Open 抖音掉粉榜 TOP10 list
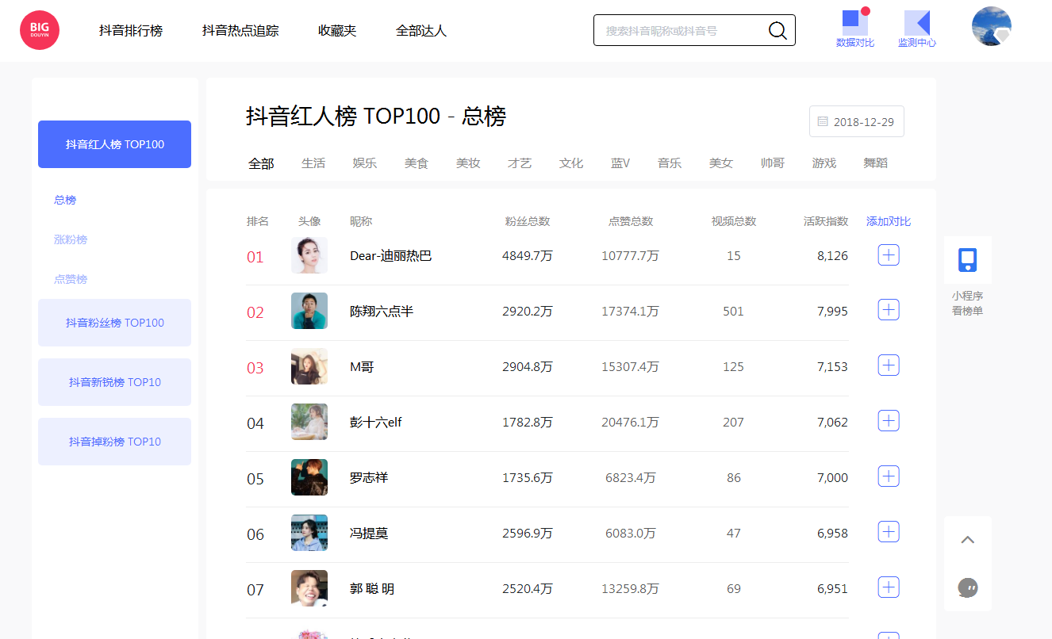 [114, 442]
